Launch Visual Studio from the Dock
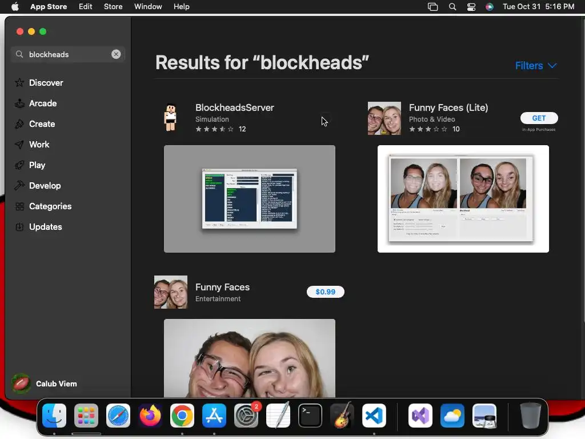Image resolution: width=585 pixels, height=439 pixels. click(420, 416)
